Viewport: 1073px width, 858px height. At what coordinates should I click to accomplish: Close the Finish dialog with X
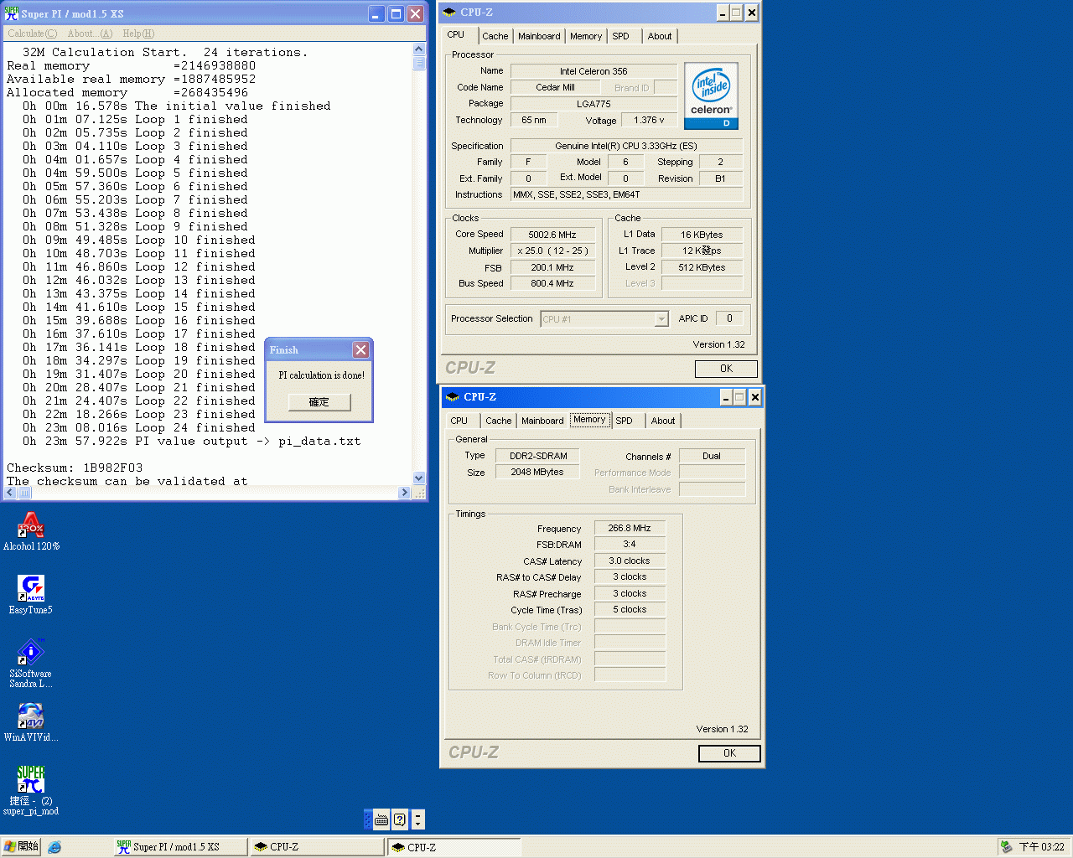click(360, 349)
